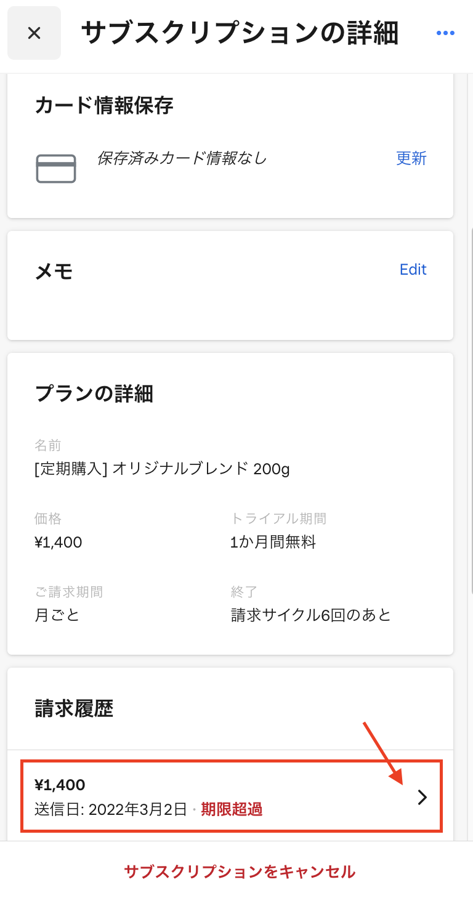Click the 請求サイクル6回のあと end value
The image size is (473, 898).
coord(311,615)
